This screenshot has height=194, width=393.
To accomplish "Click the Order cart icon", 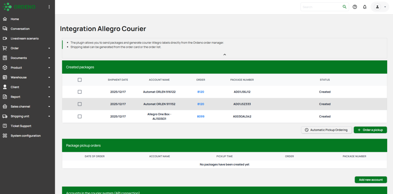I will (5, 48).
